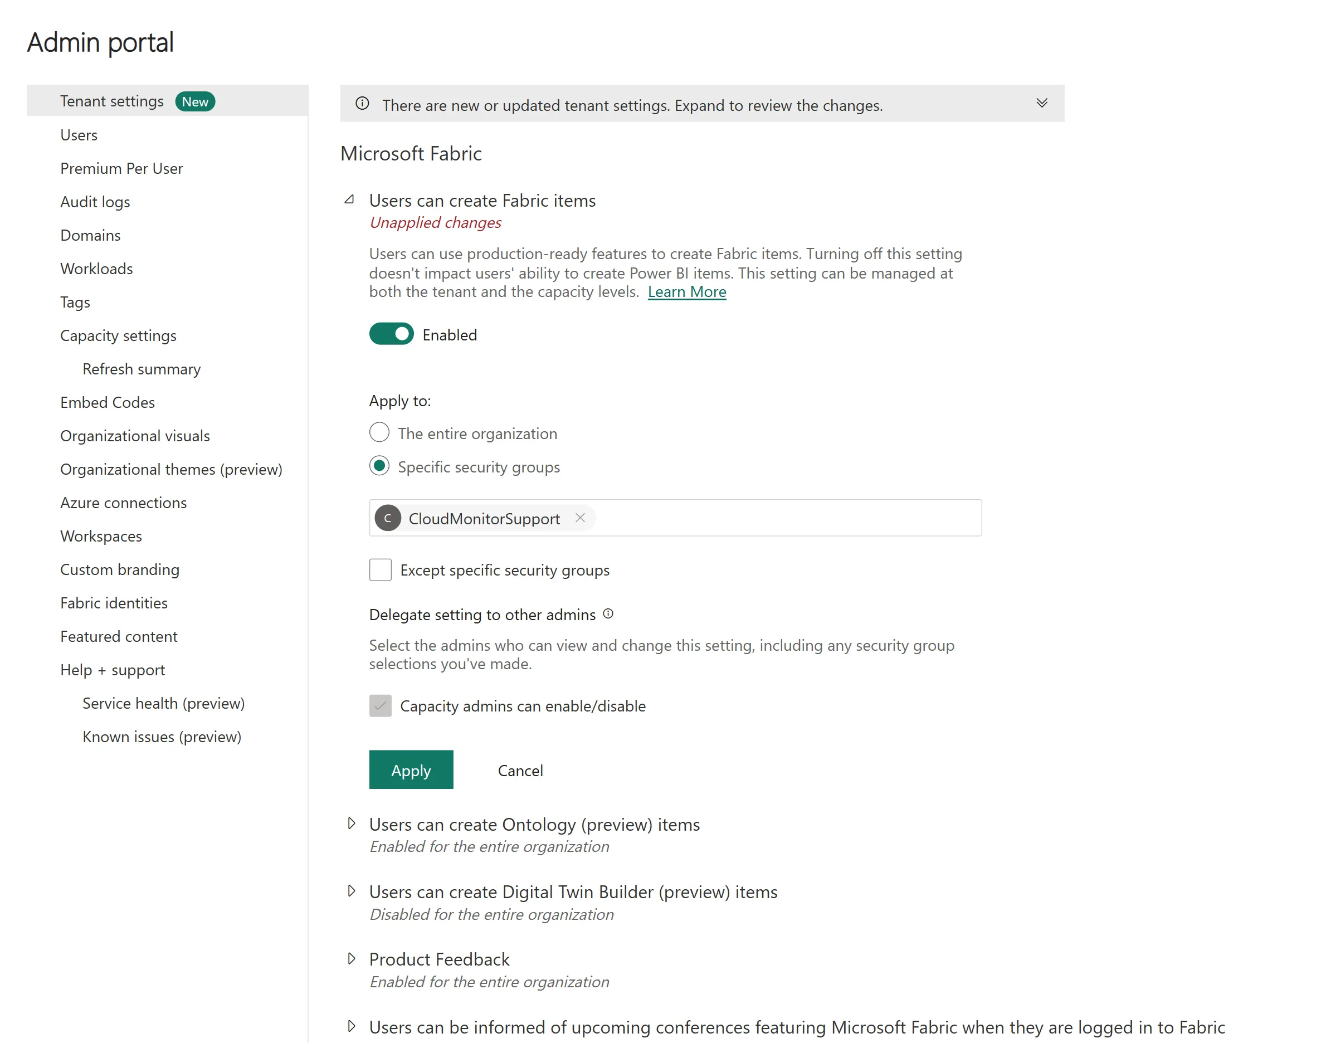1326x1043 pixels.
Task: Go to Capacity settings
Action: (x=119, y=336)
